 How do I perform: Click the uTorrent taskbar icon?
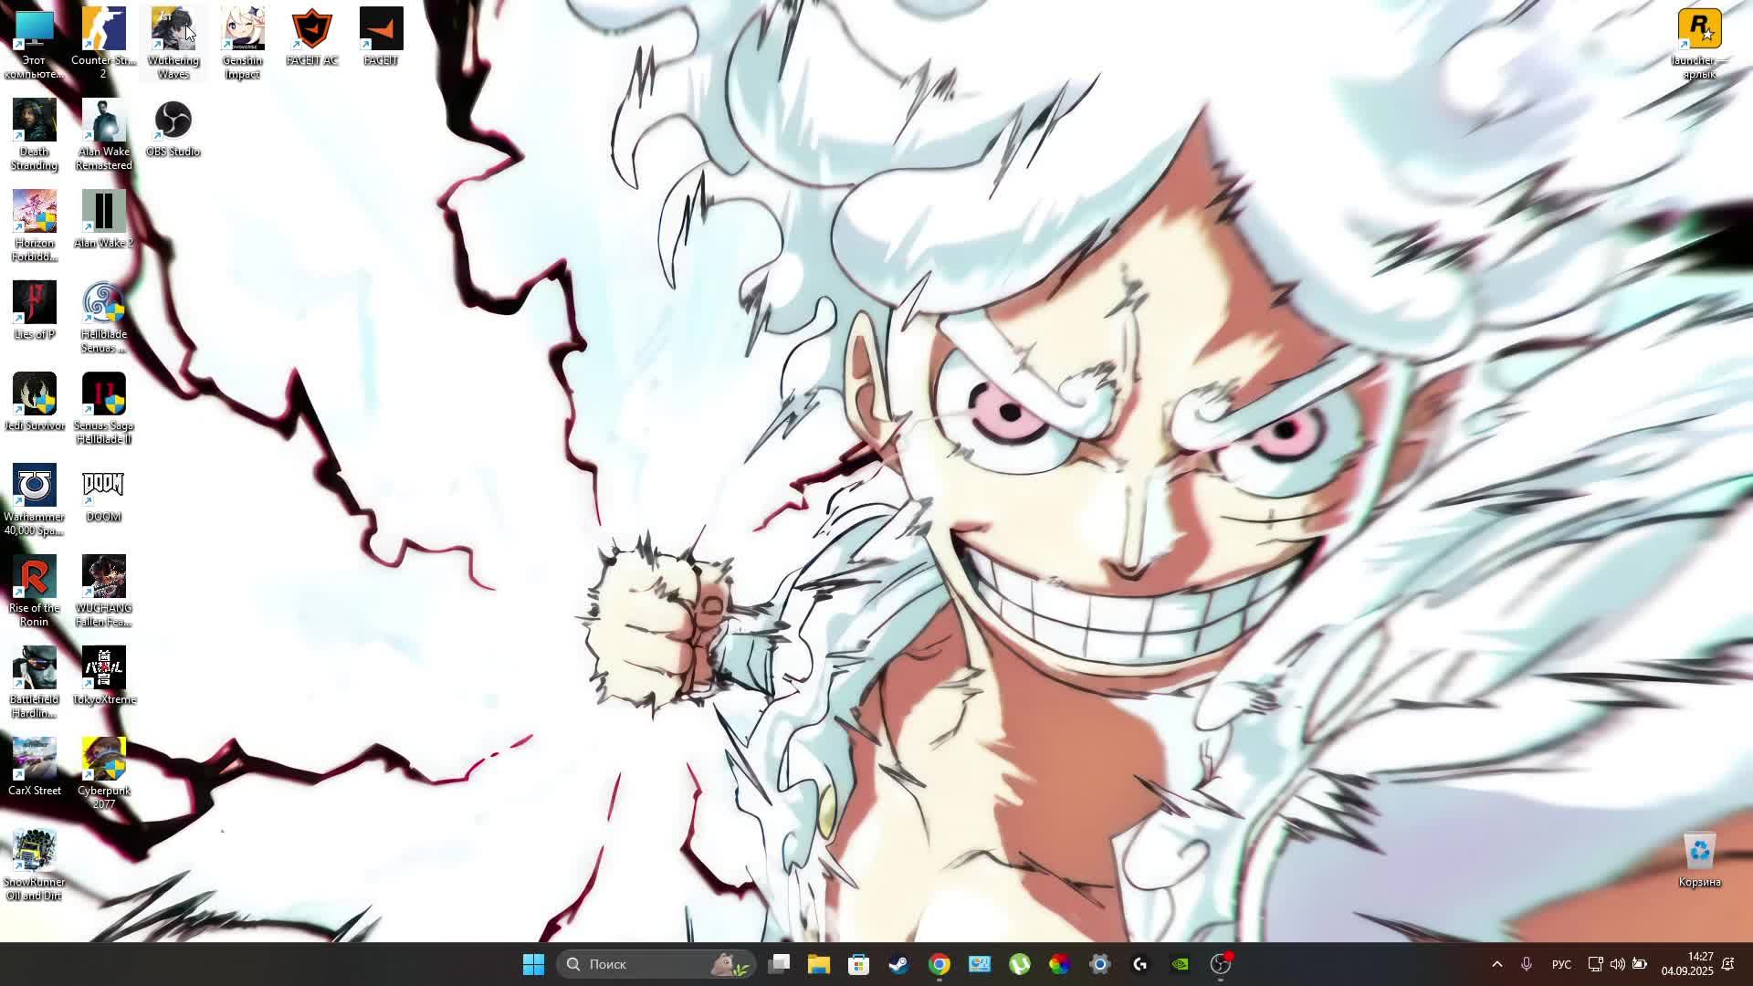pos(1019,964)
